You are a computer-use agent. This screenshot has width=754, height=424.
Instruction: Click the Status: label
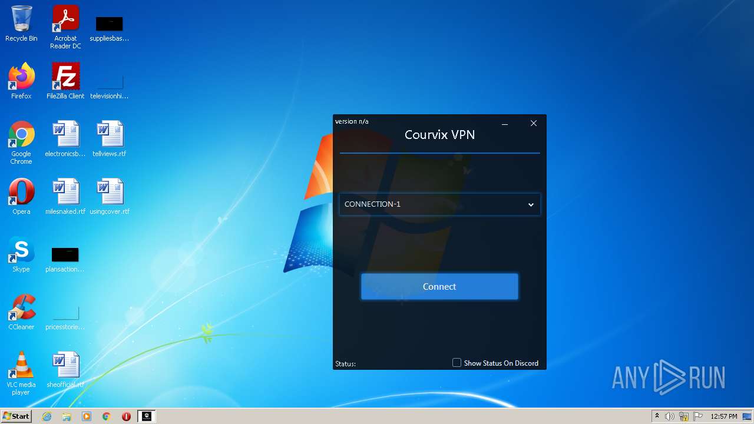coord(345,363)
